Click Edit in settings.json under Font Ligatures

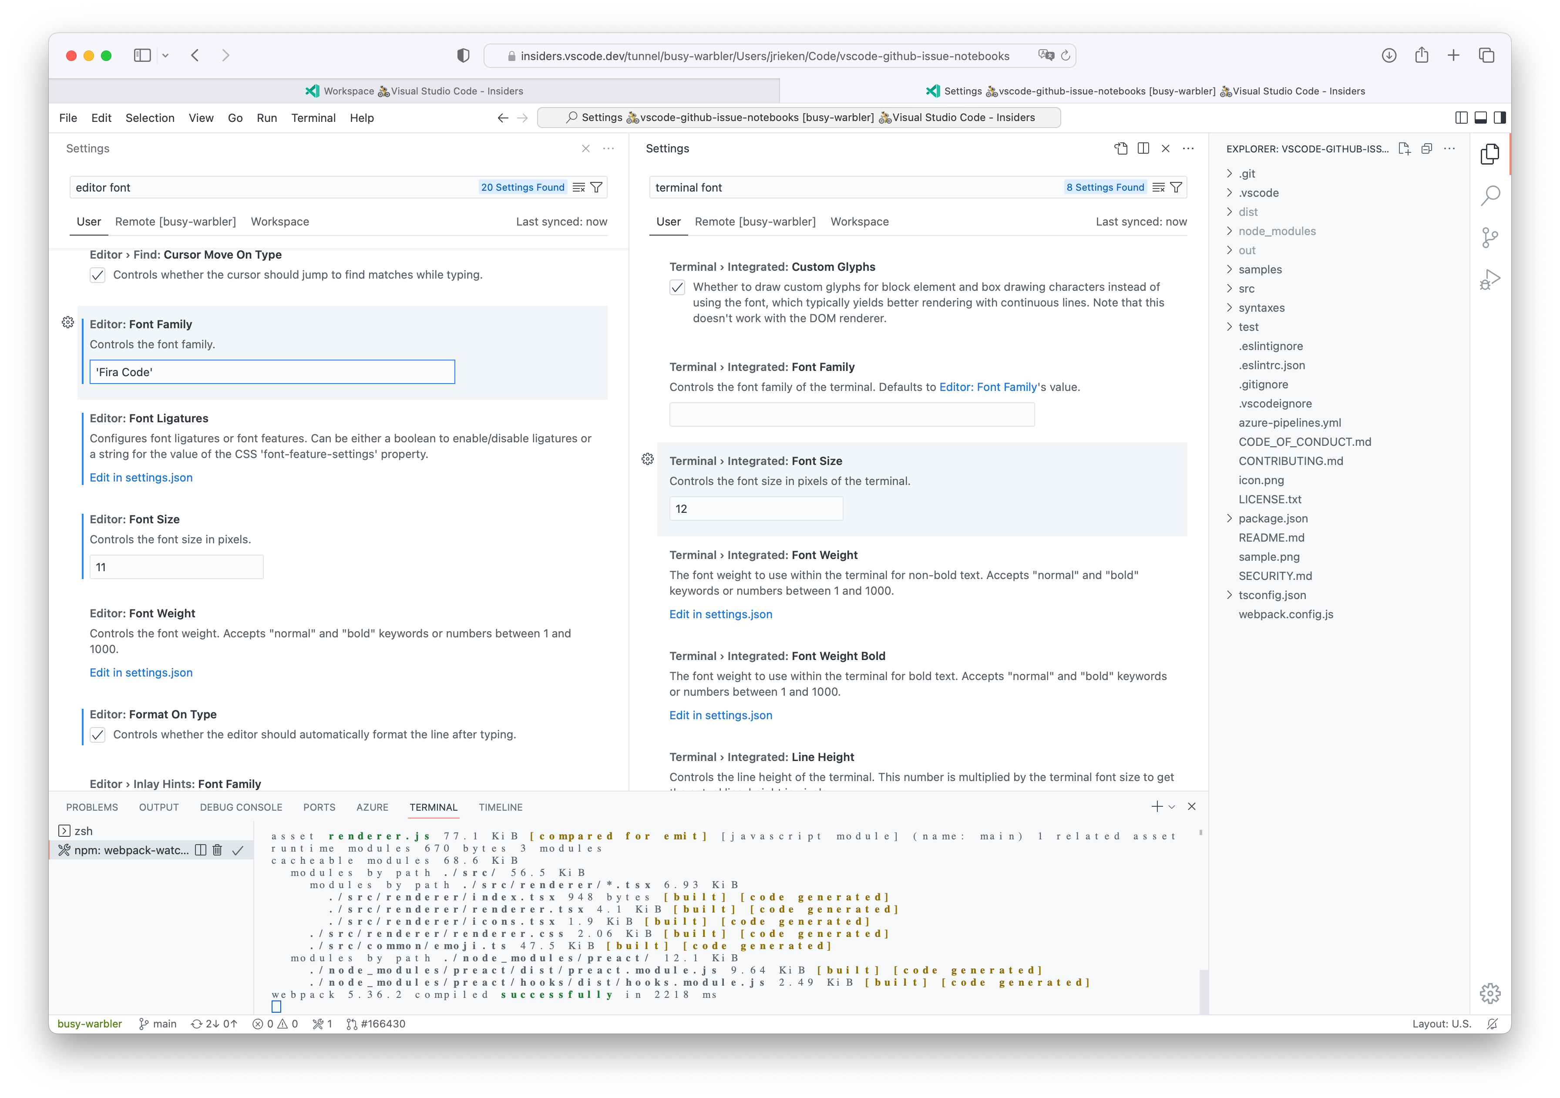coord(141,478)
